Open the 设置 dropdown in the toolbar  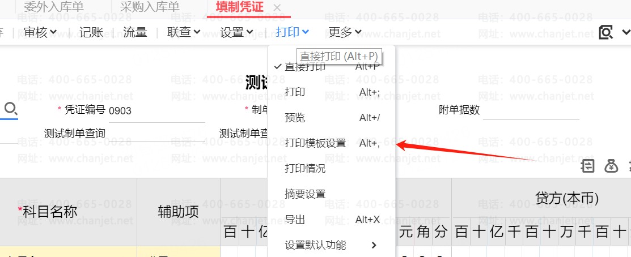point(236,32)
